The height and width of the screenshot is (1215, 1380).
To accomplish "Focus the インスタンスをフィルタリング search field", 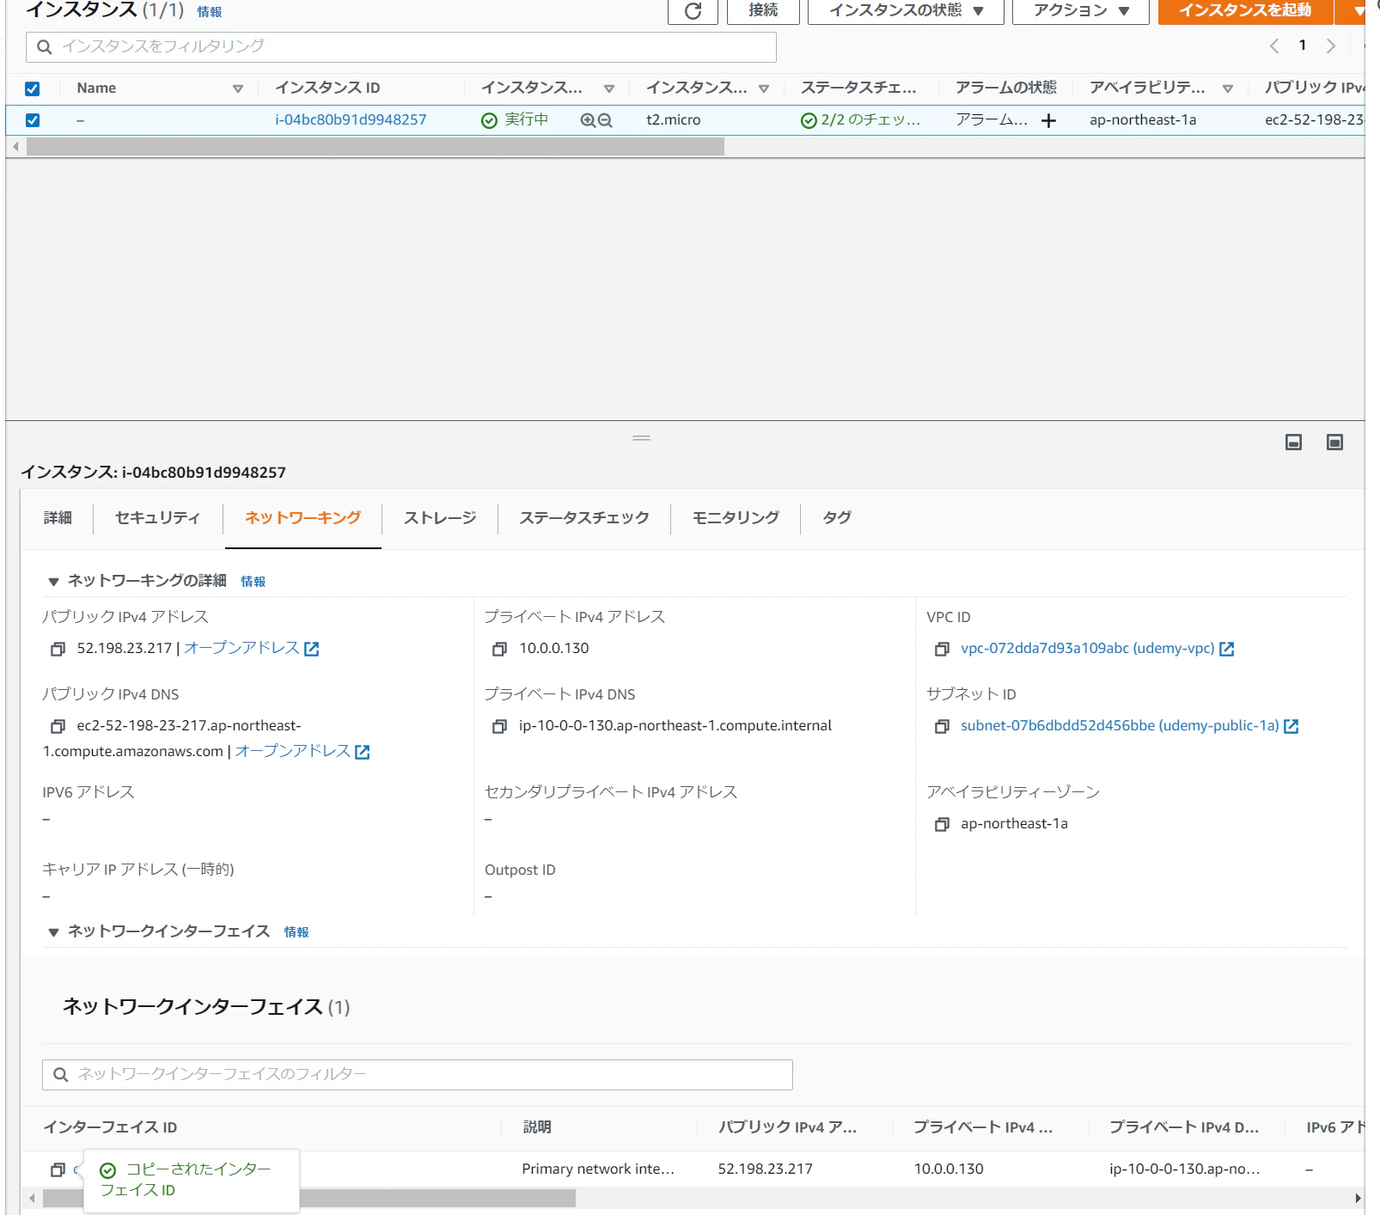I will coord(401,46).
